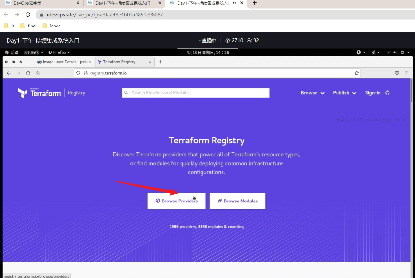Expand the Browse dropdown menu

point(312,93)
